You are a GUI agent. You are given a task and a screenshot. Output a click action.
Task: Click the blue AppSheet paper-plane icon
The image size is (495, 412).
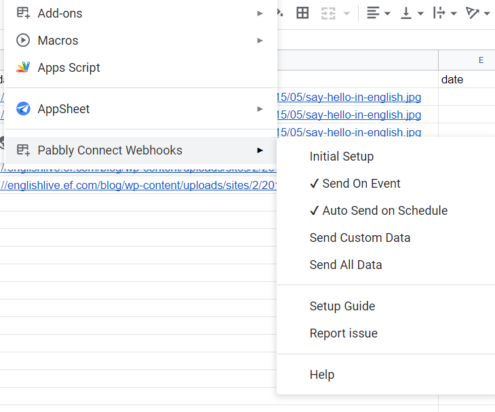tap(23, 109)
